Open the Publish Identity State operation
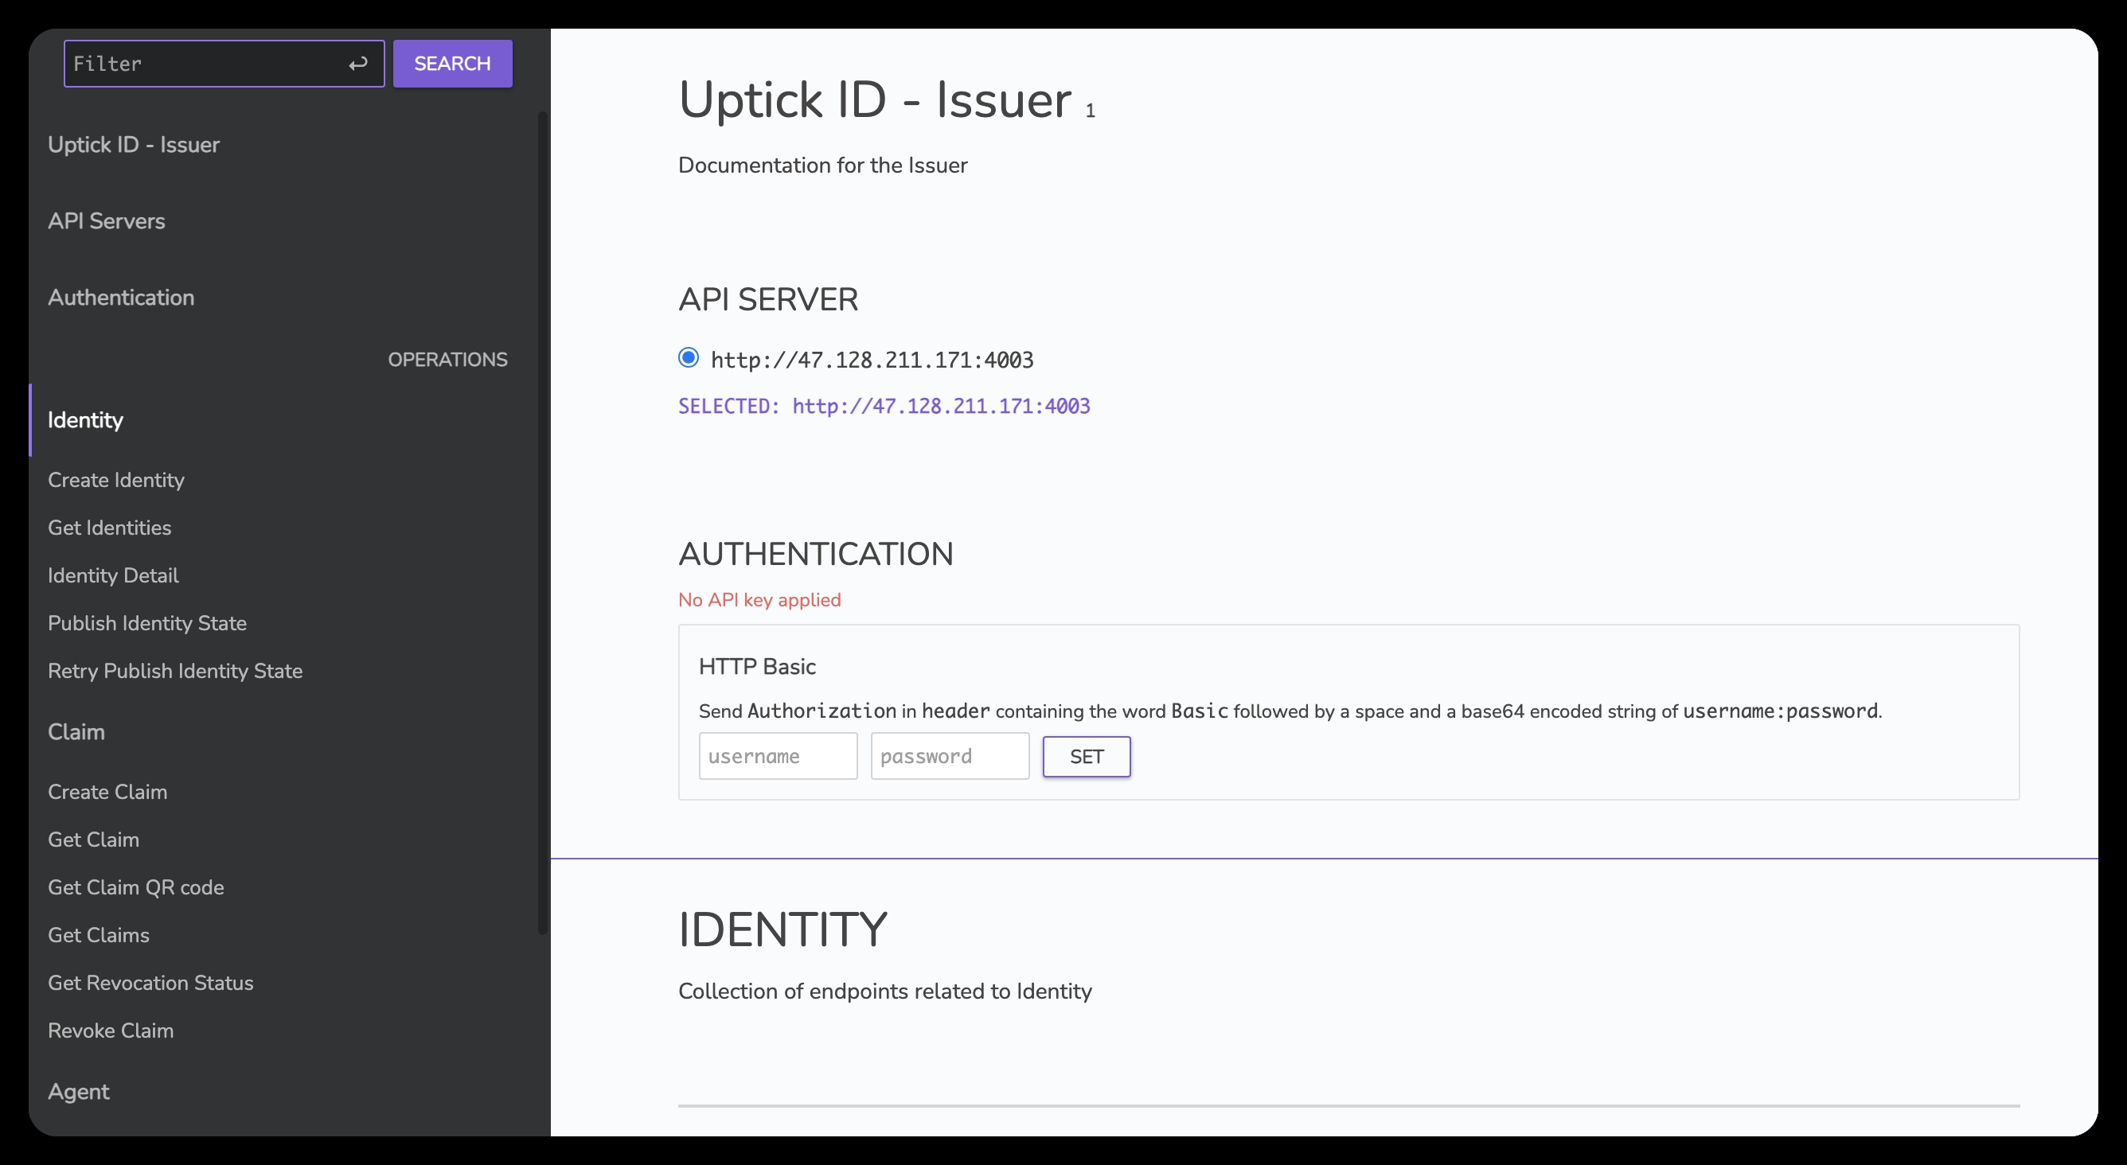This screenshot has width=2127, height=1165. pos(148,623)
